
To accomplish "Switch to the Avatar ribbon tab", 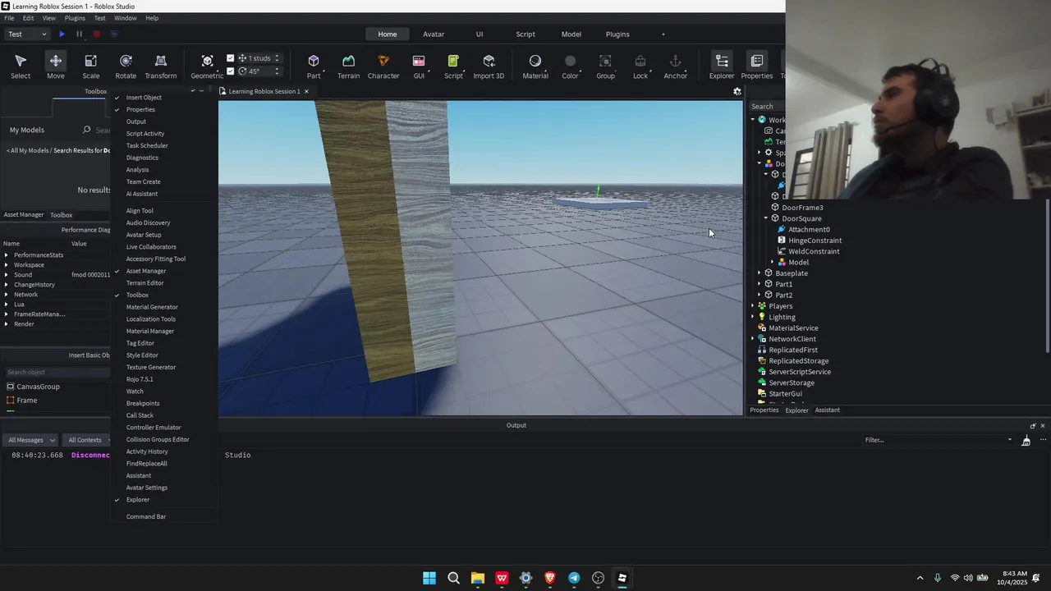I will coord(434,34).
